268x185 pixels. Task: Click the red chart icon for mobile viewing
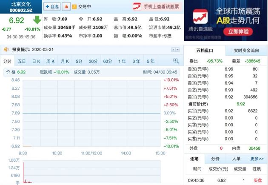pos(137,7)
